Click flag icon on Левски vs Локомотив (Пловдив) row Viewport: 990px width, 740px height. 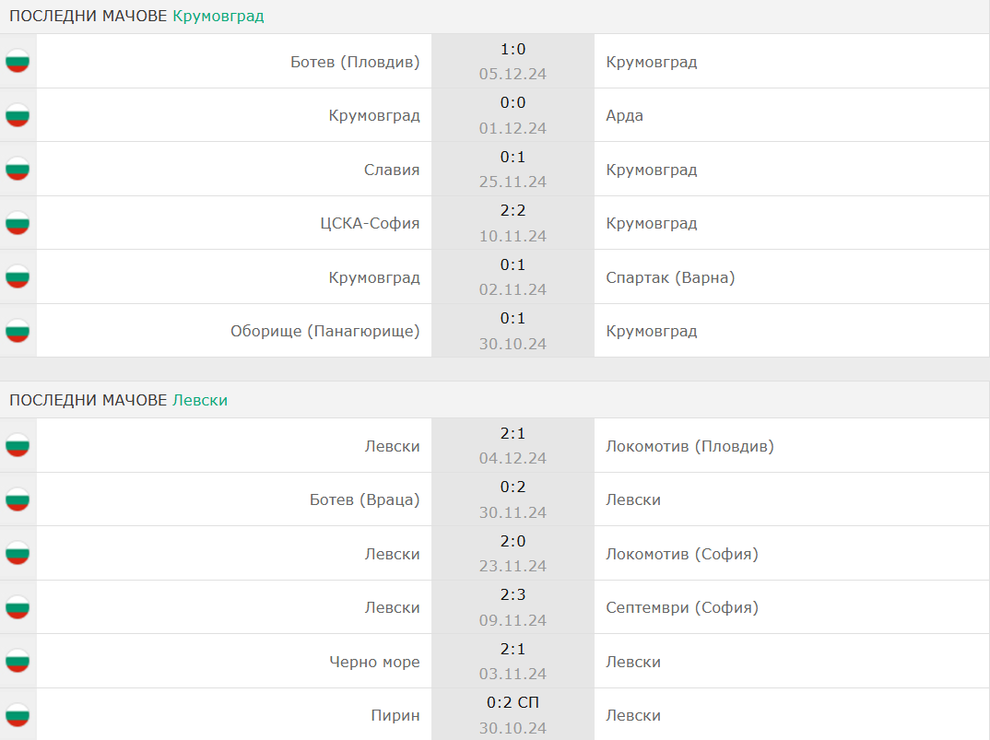click(x=18, y=446)
